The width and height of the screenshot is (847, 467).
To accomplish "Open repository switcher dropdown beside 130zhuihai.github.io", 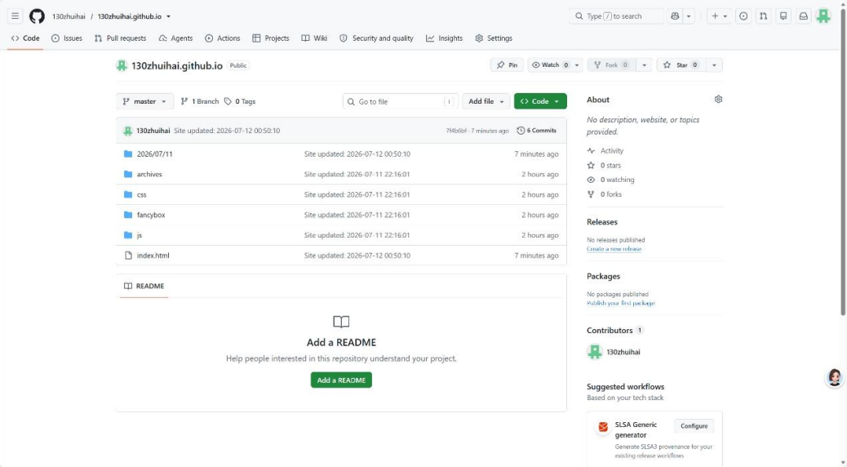I will pos(169,16).
